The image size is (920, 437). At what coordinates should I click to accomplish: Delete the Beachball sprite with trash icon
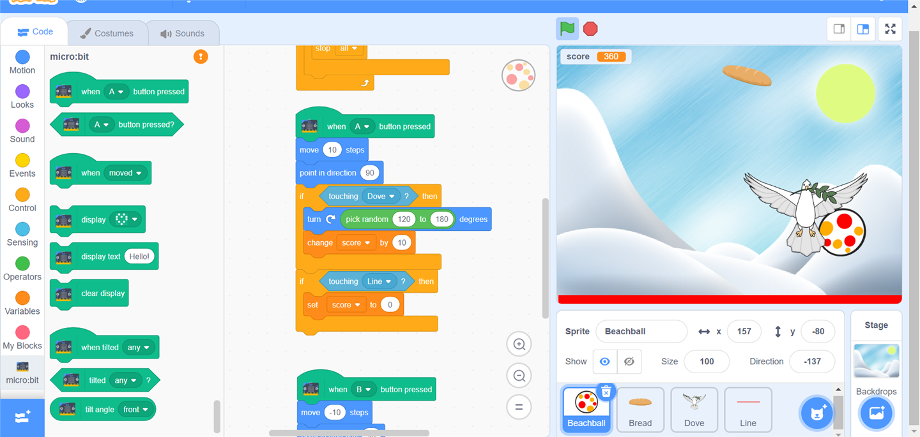coord(606,392)
